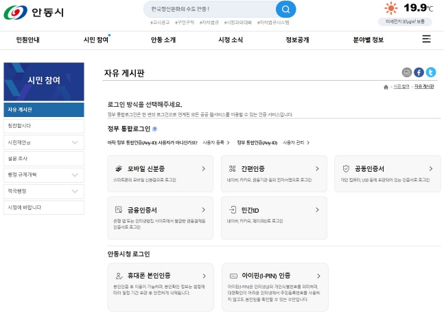Click the 안동시 logo
Viewport: 444px width, 312px height.
point(34,12)
